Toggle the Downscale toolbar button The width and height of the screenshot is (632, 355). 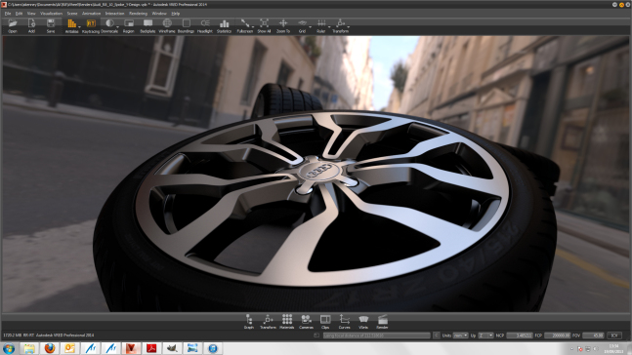click(x=108, y=25)
